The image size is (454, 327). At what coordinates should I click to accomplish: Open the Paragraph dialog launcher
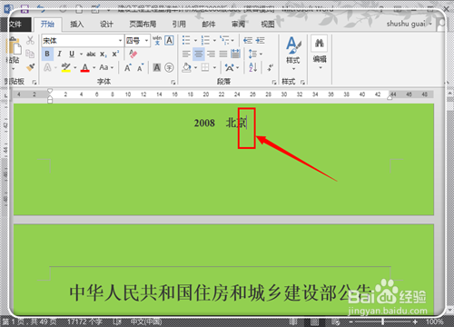274,82
